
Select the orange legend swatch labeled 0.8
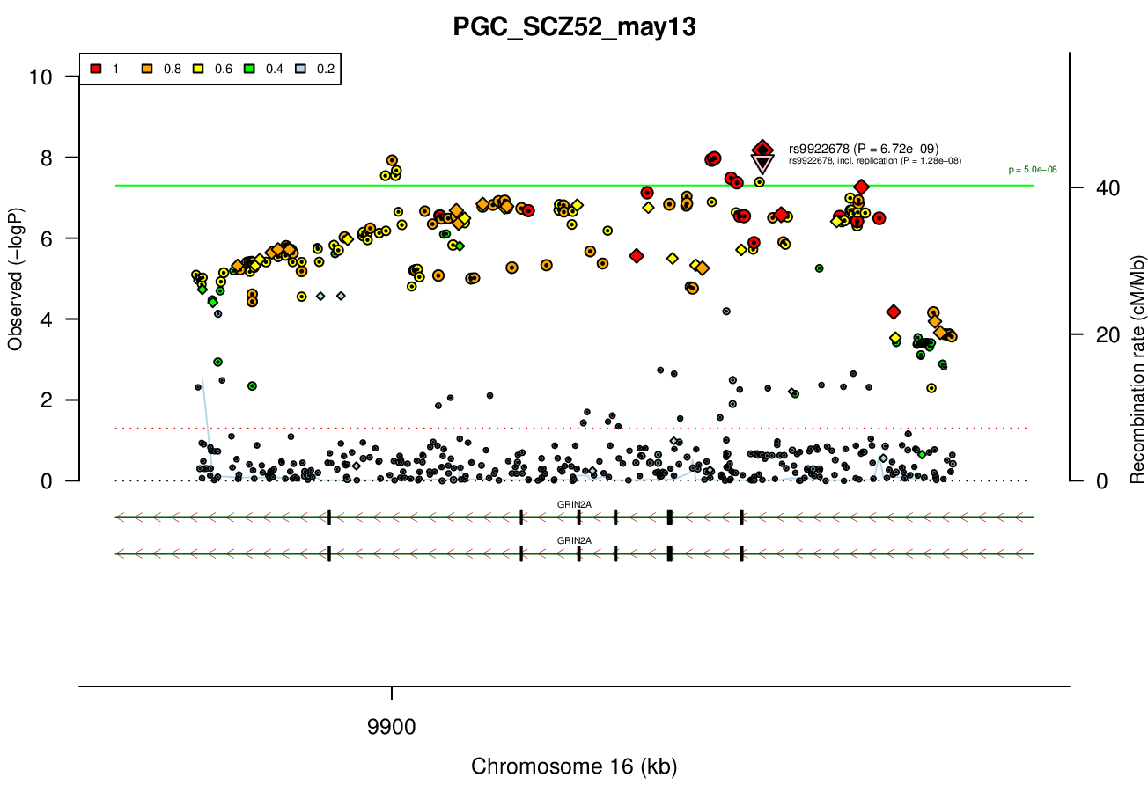[148, 69]
